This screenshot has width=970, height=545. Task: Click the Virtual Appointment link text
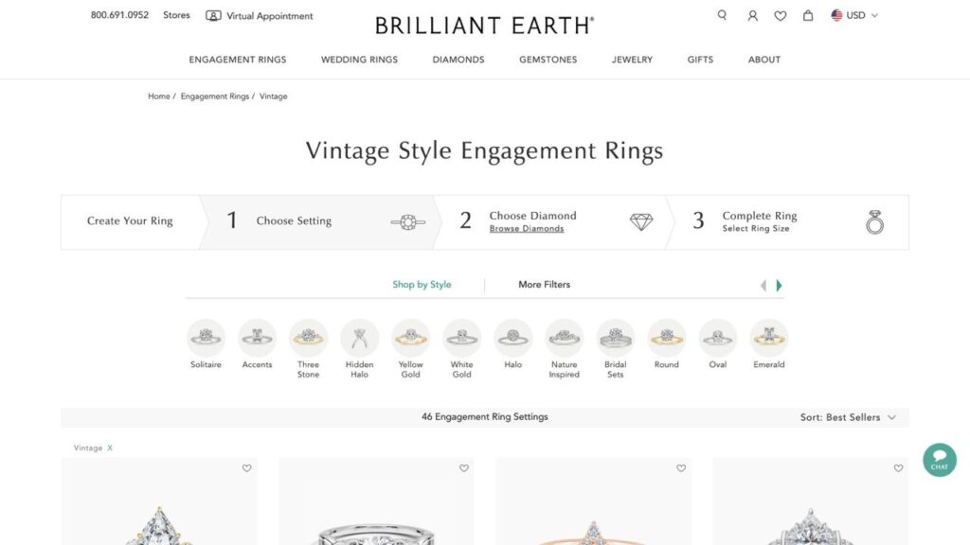(270, 16)
